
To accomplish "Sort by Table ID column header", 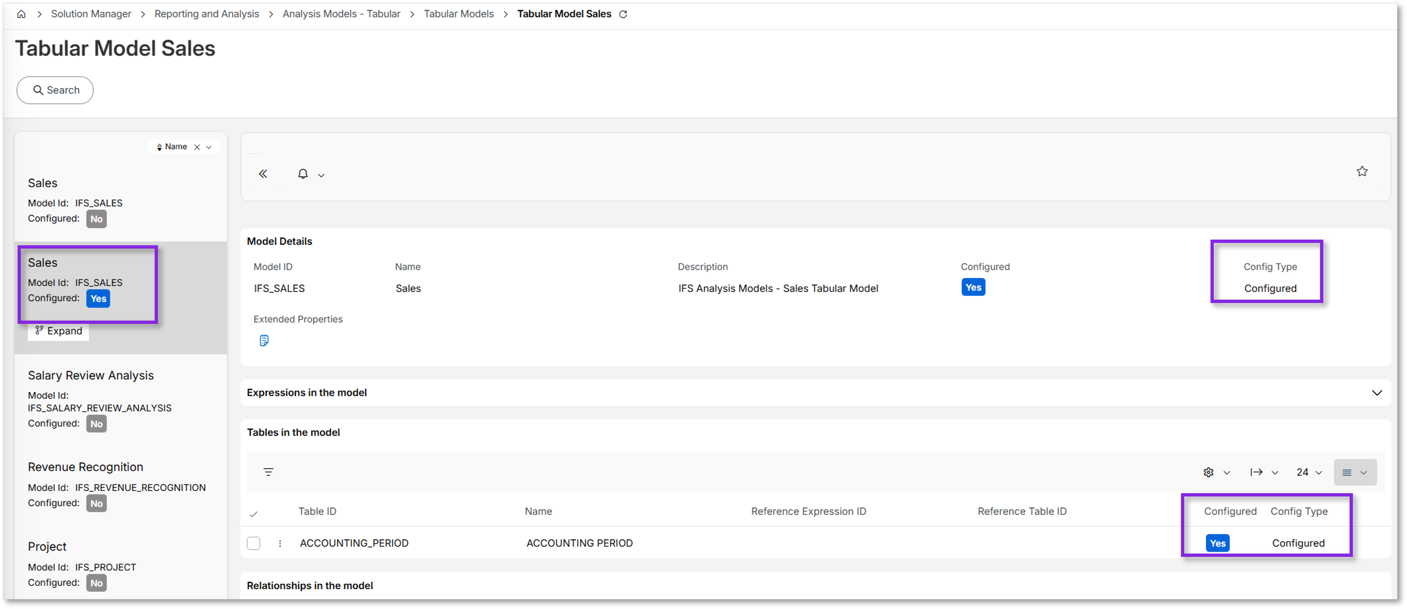I will (x=317, y=511).
